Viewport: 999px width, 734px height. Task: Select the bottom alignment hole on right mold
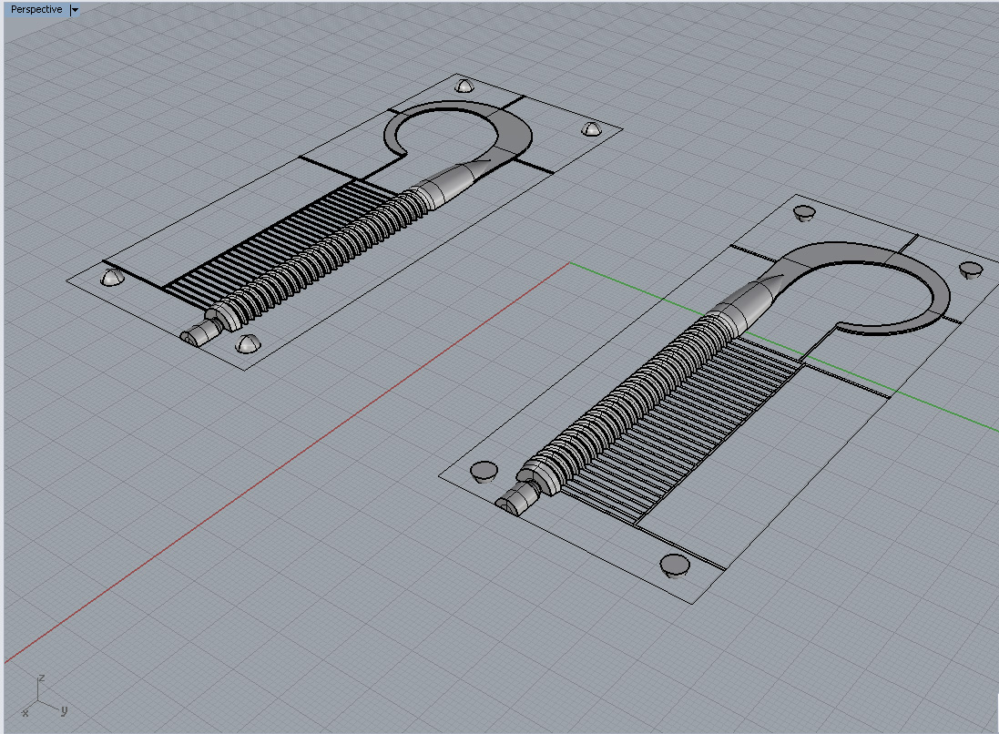click(x=674, y=566)
